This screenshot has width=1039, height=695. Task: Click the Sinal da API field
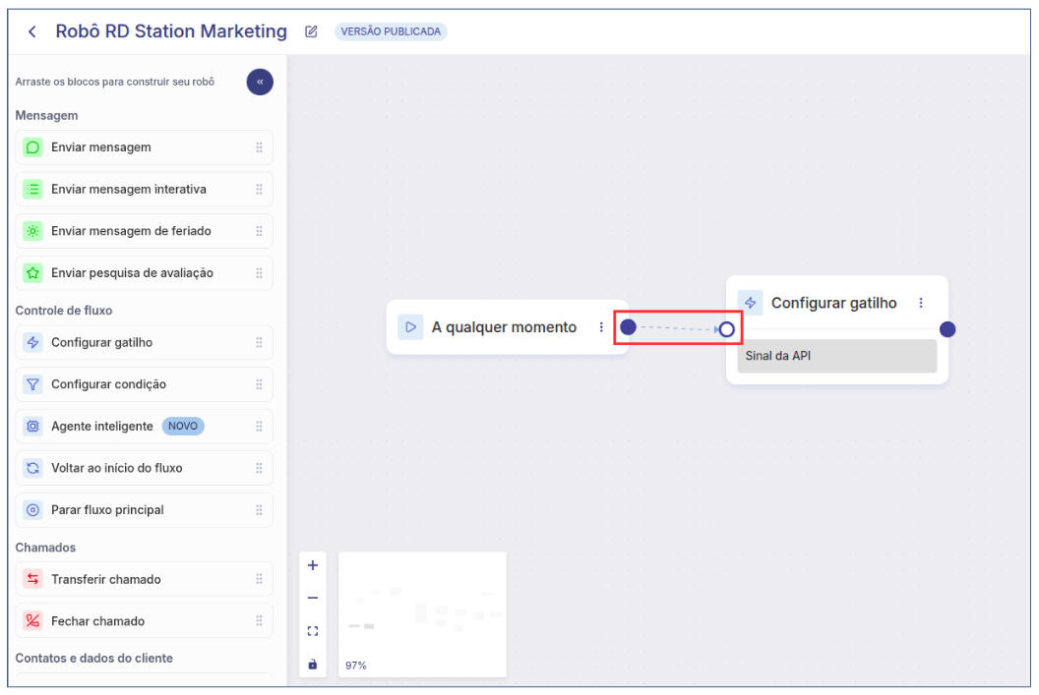(836, 356)
